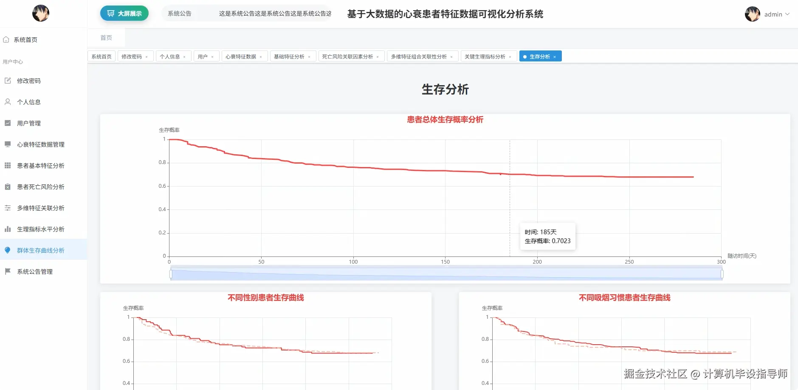Click the bar chart icon for 生理指标水平分析
Image resolution: width=798 pixels, height=390 pixels.
(x=8, y=229)
